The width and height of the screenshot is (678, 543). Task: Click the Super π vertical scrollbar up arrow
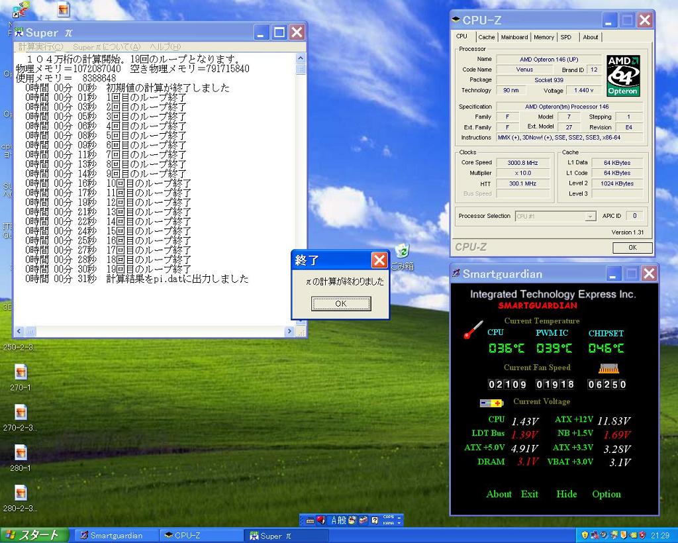[301, 58]
